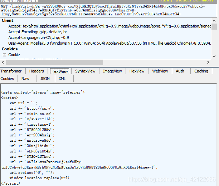Select the TextView tab
The image size is (219, 186).
[60, 71]
